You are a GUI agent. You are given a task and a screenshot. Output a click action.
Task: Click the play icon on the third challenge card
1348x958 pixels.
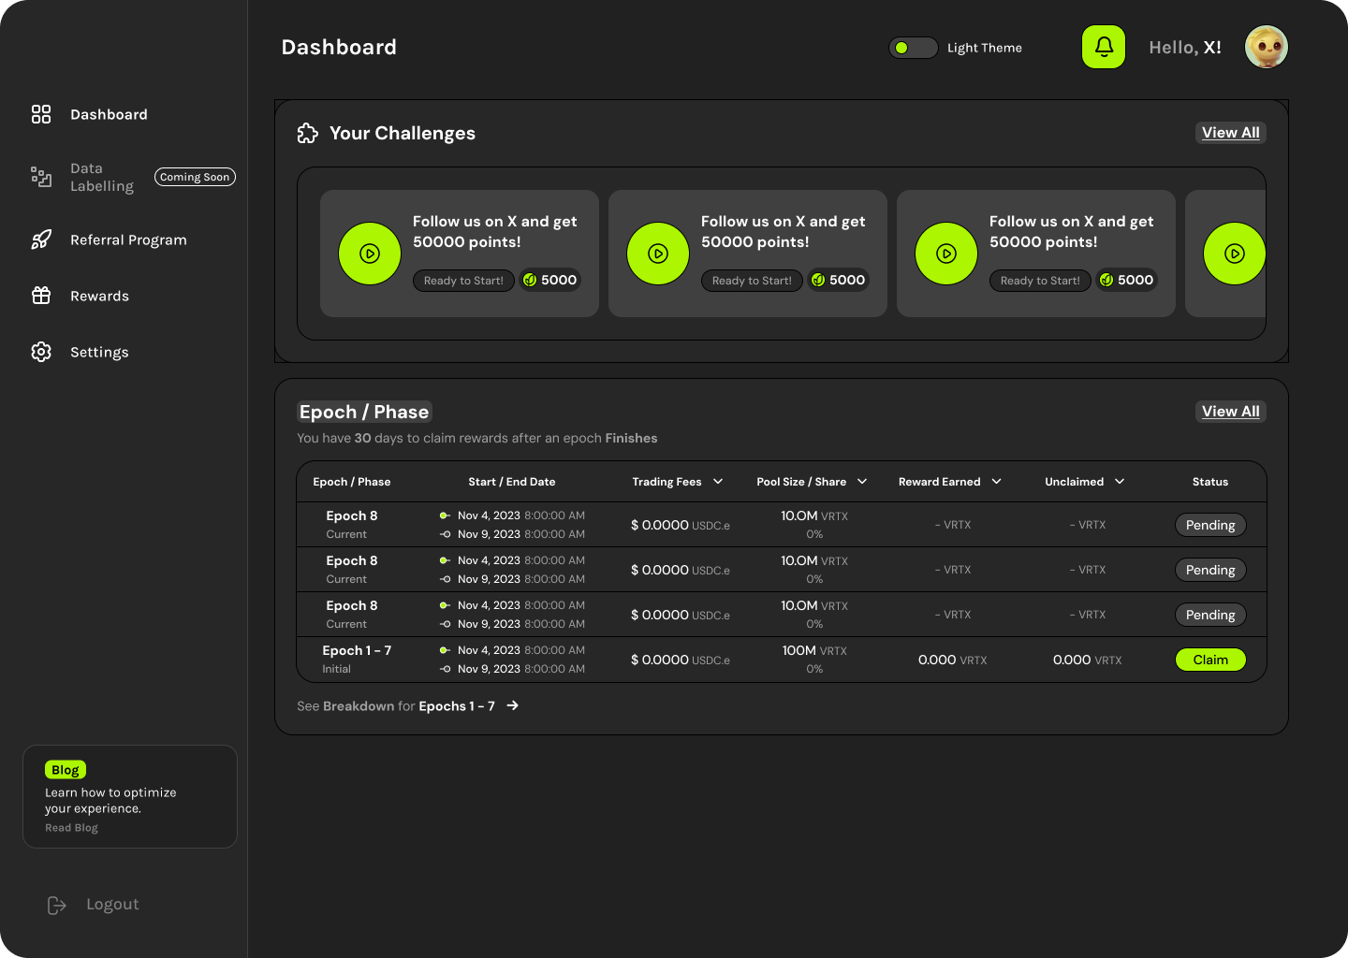pyautogui.click(x=946, y=254)
